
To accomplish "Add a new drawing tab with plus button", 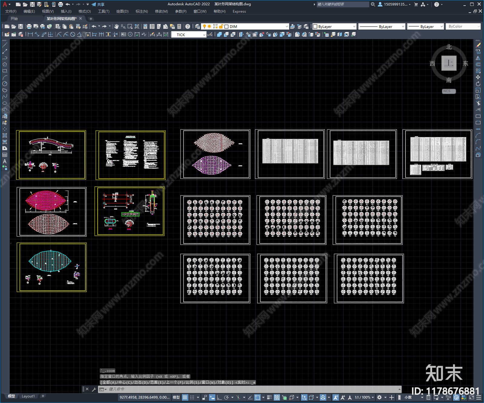I will tap(90, 19).
